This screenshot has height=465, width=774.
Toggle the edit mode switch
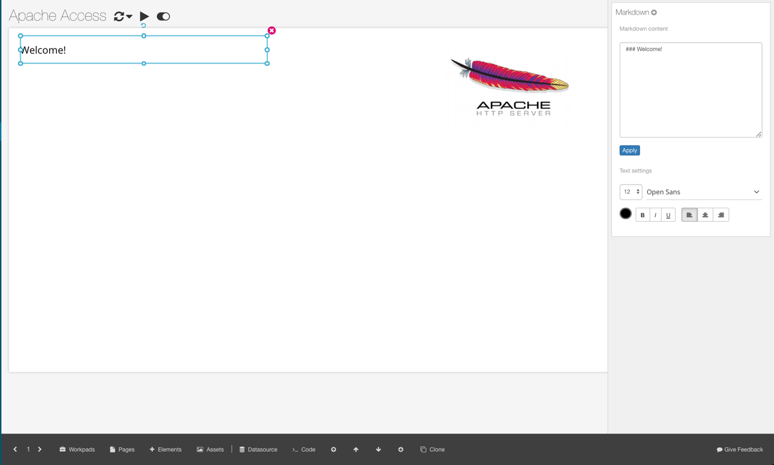tap(163, 17)
